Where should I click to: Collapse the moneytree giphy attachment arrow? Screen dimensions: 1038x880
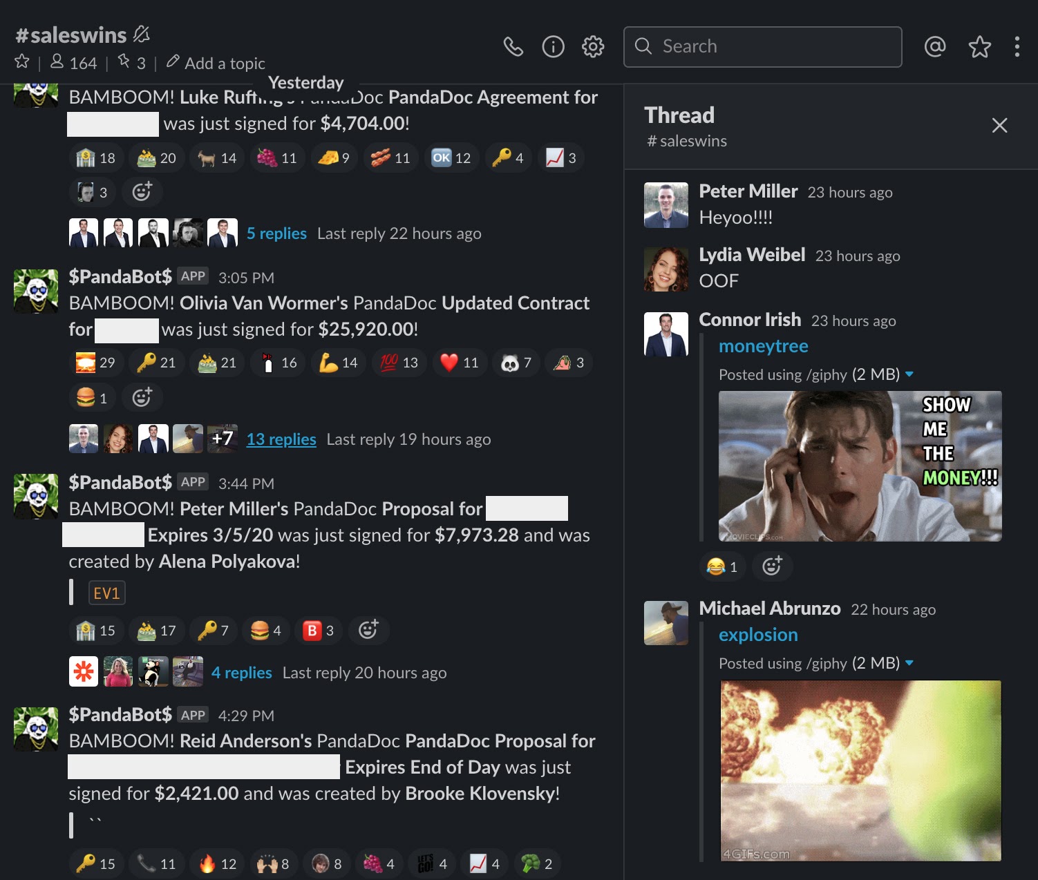coord(909,374)
